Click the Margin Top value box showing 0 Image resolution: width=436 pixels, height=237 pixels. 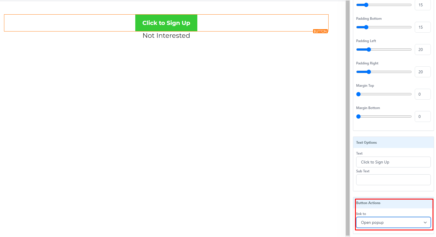[423, 94]
